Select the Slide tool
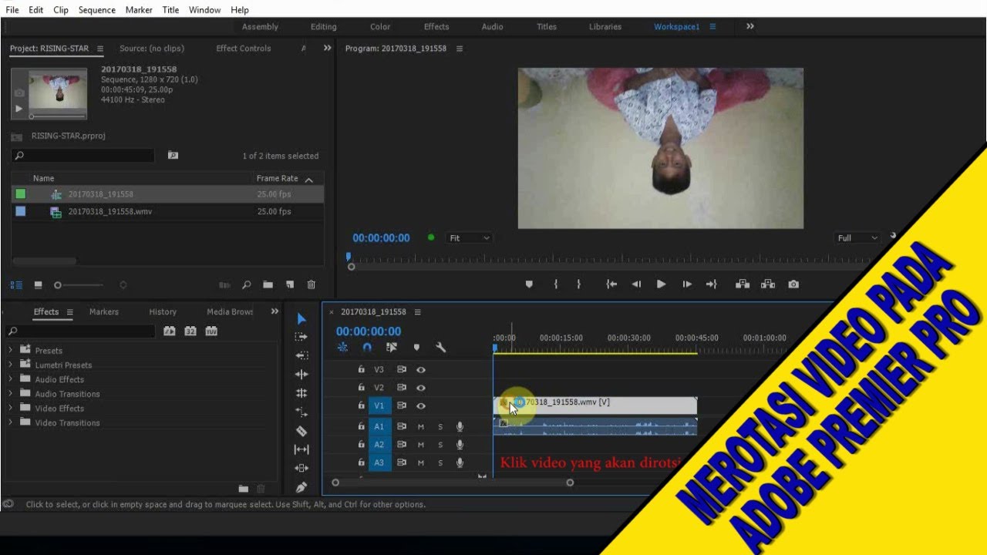Image resolution: width=987 pixels, height=555 pixels. pyautogui.click(x=301, y=468)
